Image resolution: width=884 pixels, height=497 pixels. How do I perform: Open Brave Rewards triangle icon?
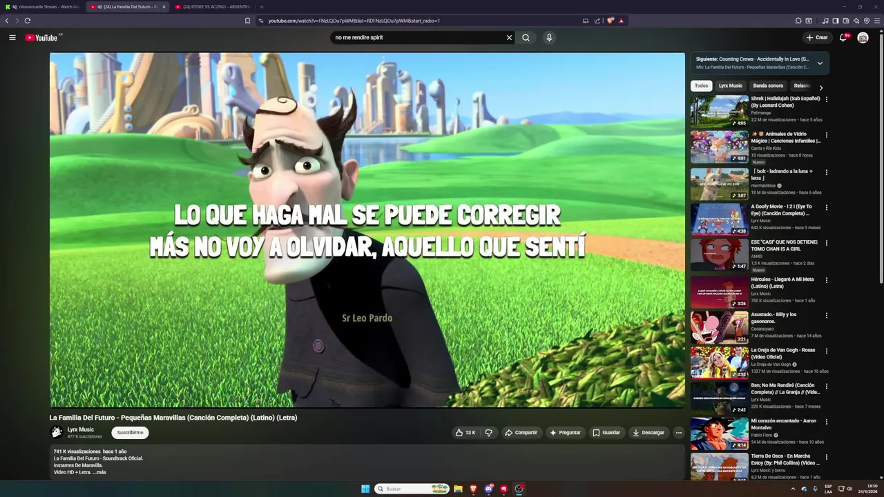click(x=622, y=21)
